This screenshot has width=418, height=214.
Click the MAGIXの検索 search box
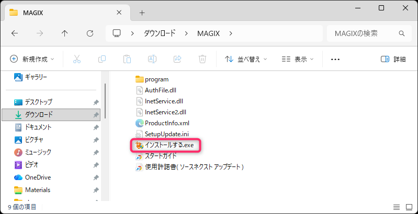click(361, 33)
